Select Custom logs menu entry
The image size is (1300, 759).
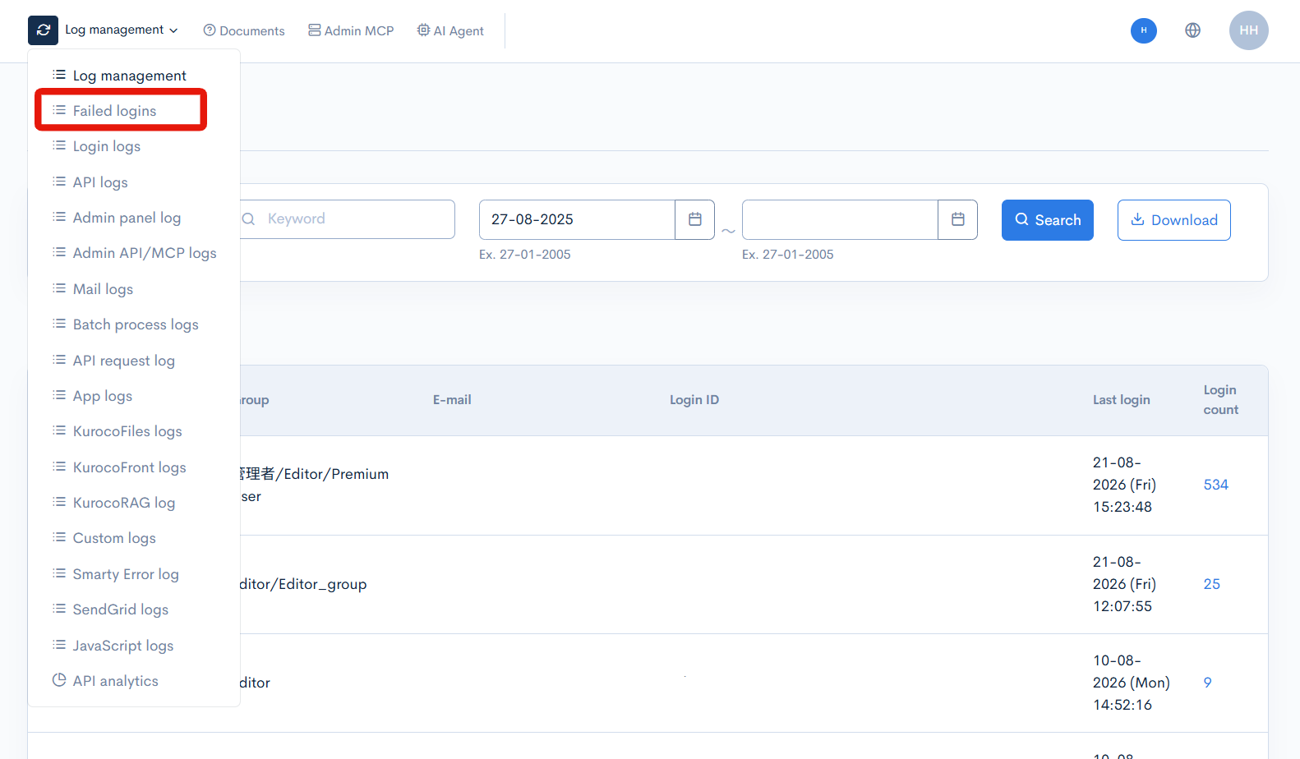pyautogui.click(x=104, y=538)
